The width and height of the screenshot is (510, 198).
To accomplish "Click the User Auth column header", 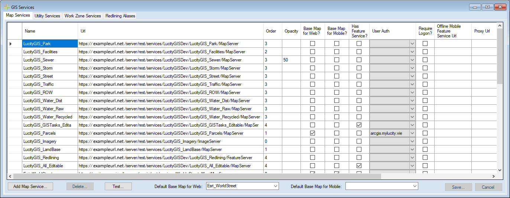I will point(393,31).
